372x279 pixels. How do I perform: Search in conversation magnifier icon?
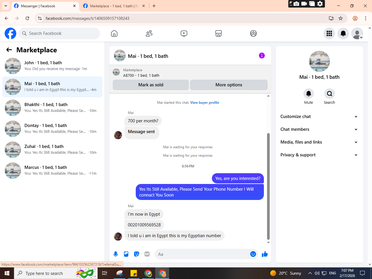329,94
